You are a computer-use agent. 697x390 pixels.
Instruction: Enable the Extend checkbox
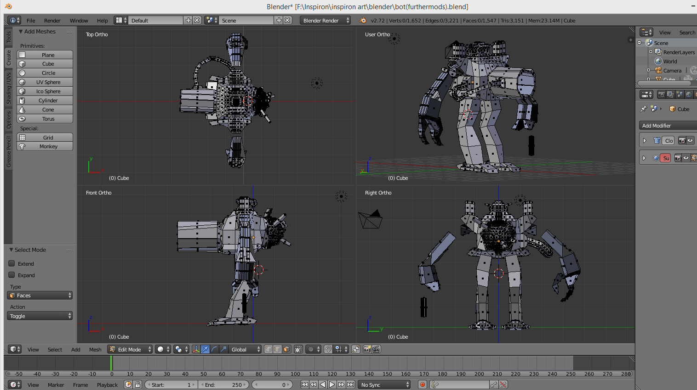click(x=12, y=264)
